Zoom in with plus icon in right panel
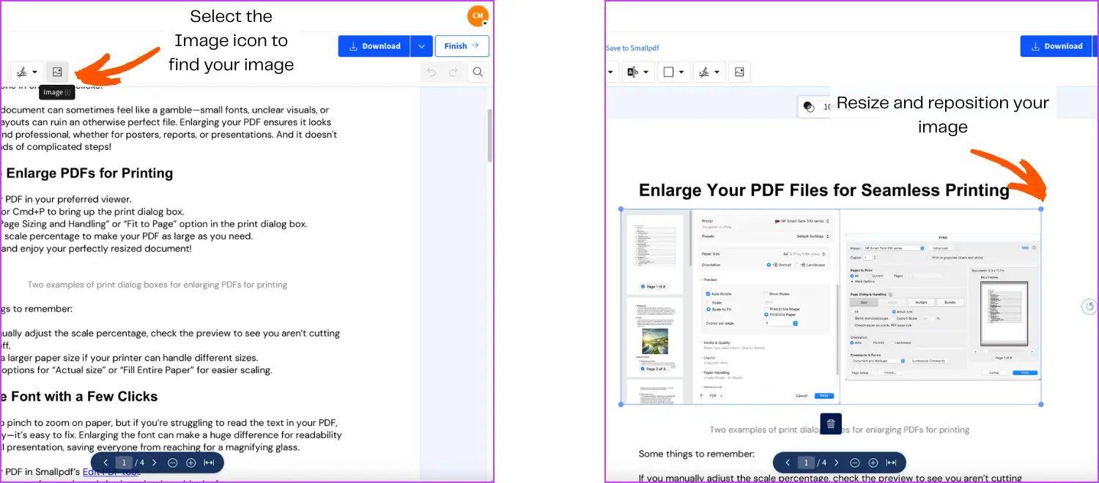The image size is (1099, 483). pos(873,463)
